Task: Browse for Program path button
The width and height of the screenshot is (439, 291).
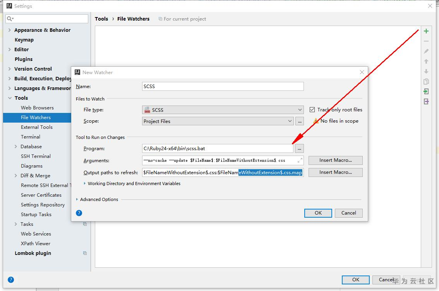Action: pyautogui.click(x=299, y=149)
